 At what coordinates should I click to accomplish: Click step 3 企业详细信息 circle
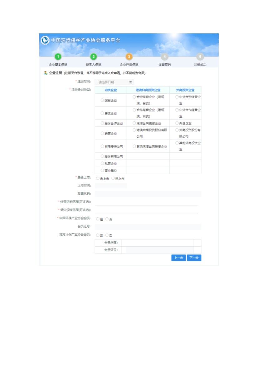(x=129, y=57)
